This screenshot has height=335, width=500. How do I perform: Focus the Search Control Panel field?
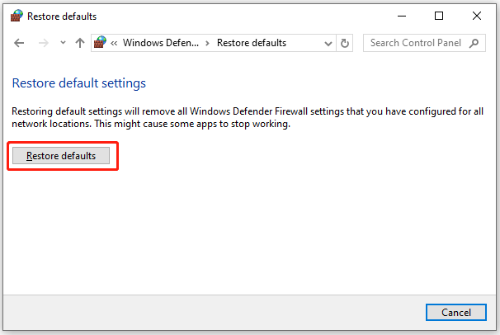click(x=424, y=43)
